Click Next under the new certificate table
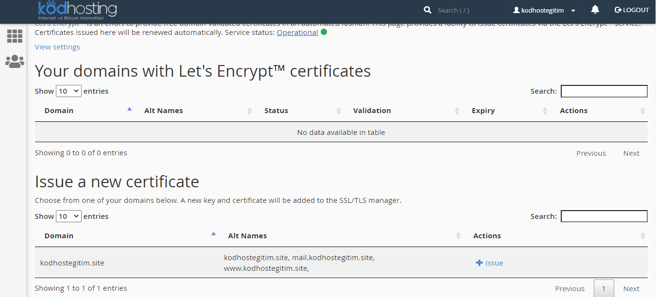656x297 pixels. [631, 289]
